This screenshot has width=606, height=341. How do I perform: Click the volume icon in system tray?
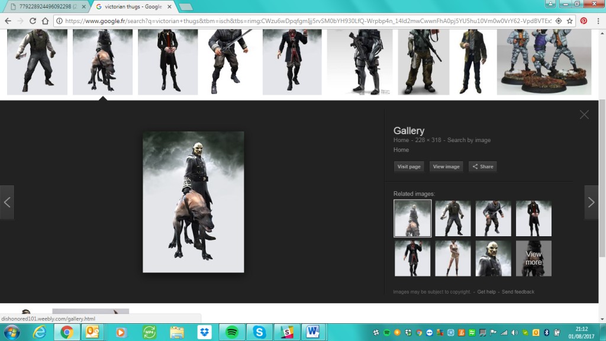(514, 332)
